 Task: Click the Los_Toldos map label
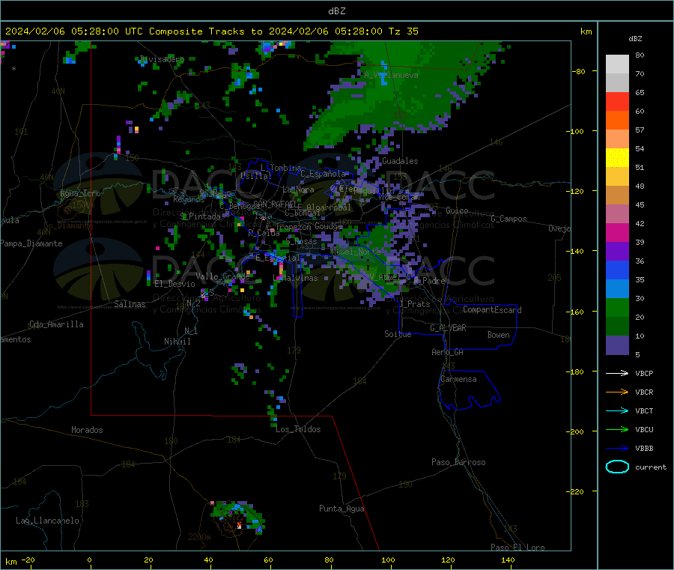(298, 429)
